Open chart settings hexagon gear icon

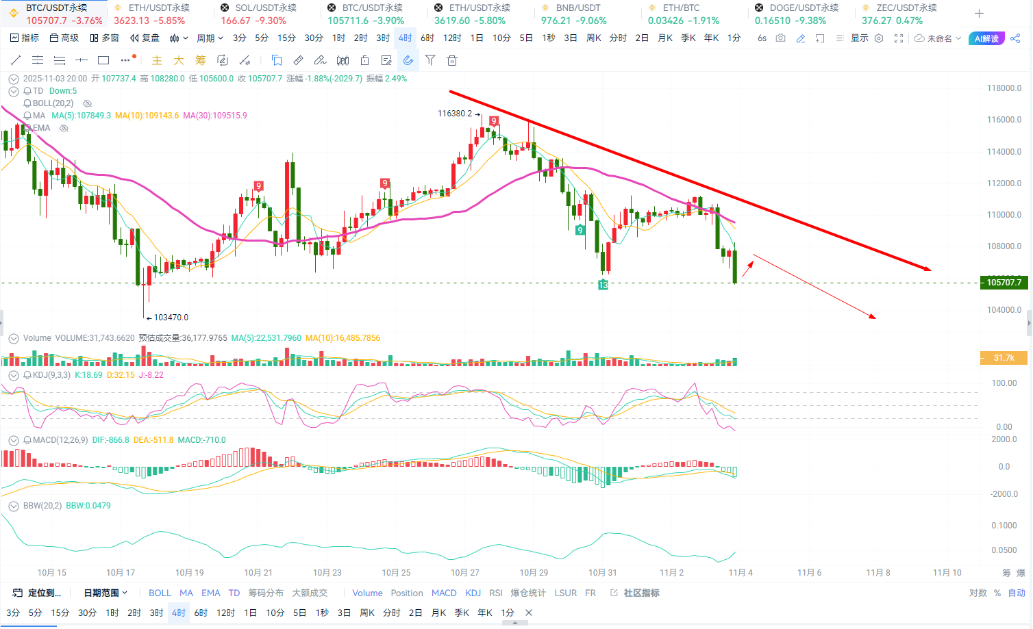879,38
